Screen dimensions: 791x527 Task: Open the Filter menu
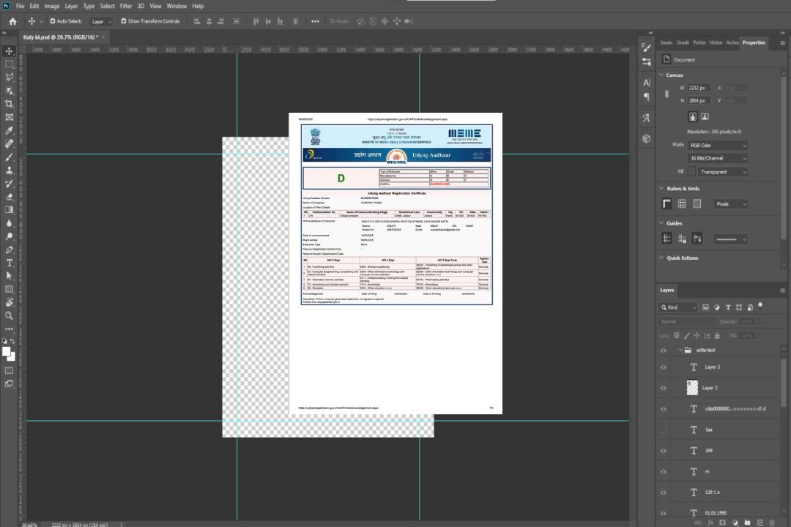pos(127,6)
